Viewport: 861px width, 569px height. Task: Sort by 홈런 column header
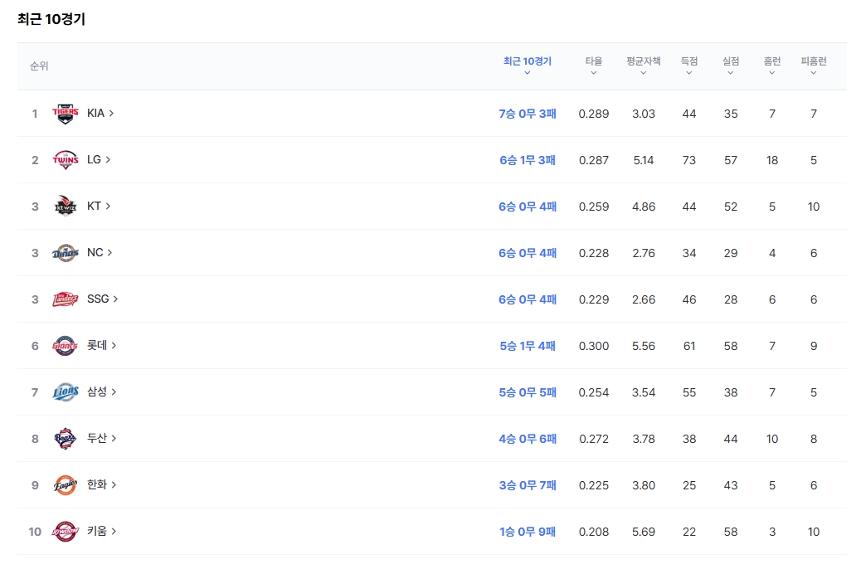772,66
